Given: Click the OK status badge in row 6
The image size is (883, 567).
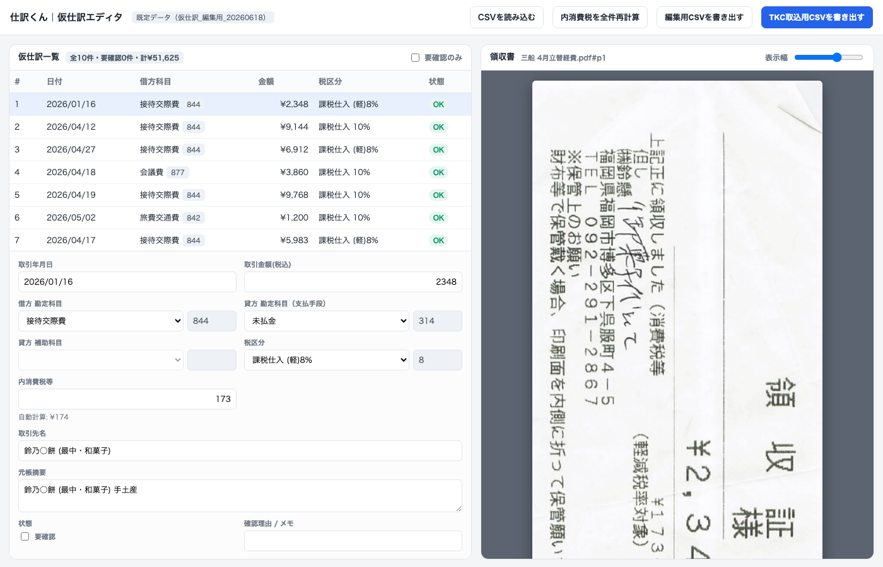Looking at the screenshot, I should click(438, 218).
